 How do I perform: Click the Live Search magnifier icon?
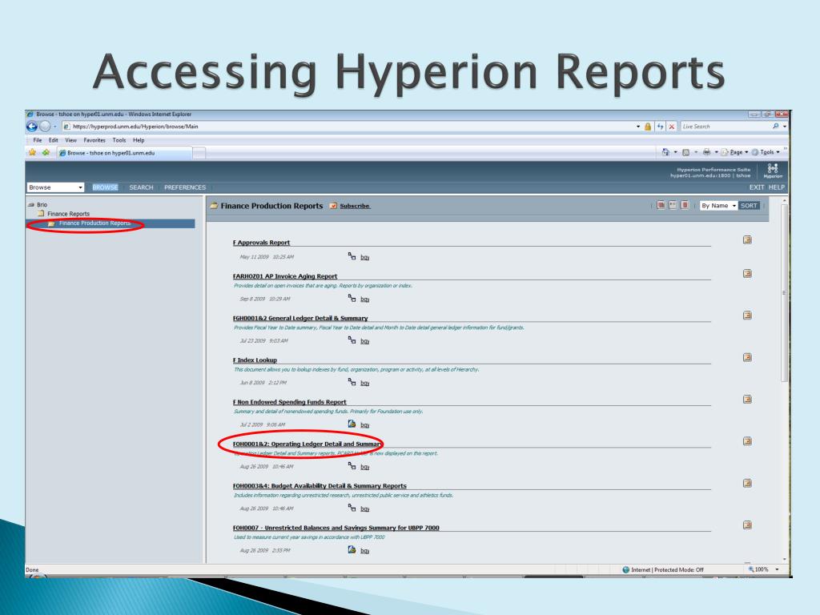tap(775, 126)
